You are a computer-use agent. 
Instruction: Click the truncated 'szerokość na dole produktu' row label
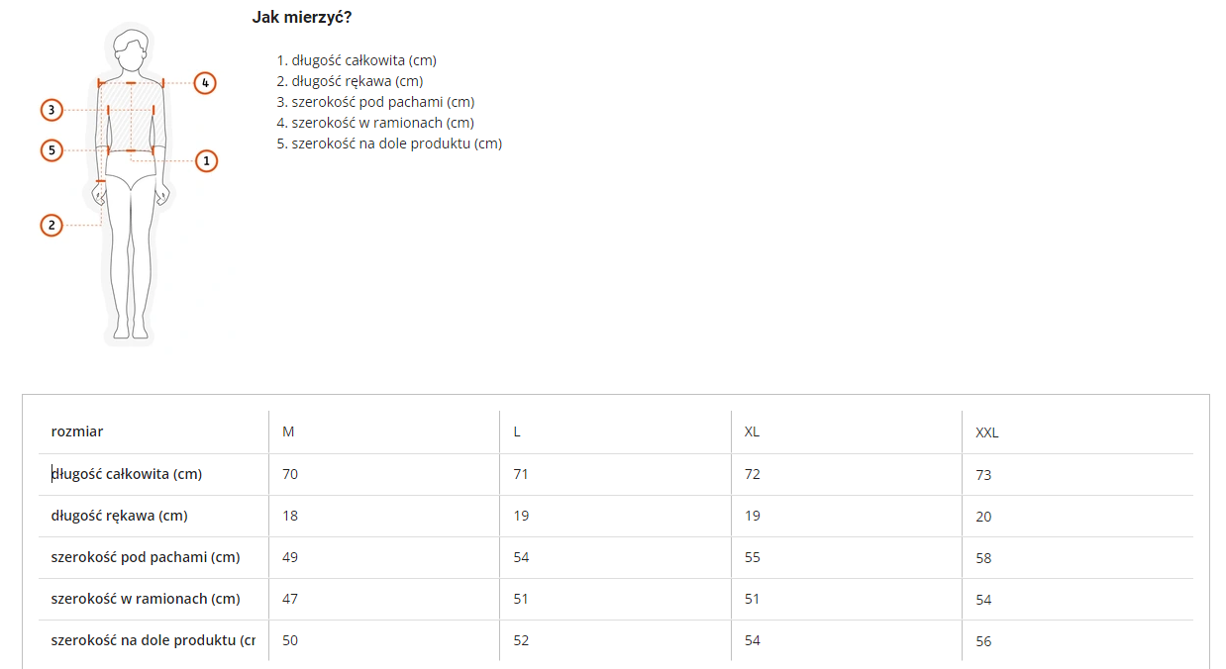tap(153, 640)
